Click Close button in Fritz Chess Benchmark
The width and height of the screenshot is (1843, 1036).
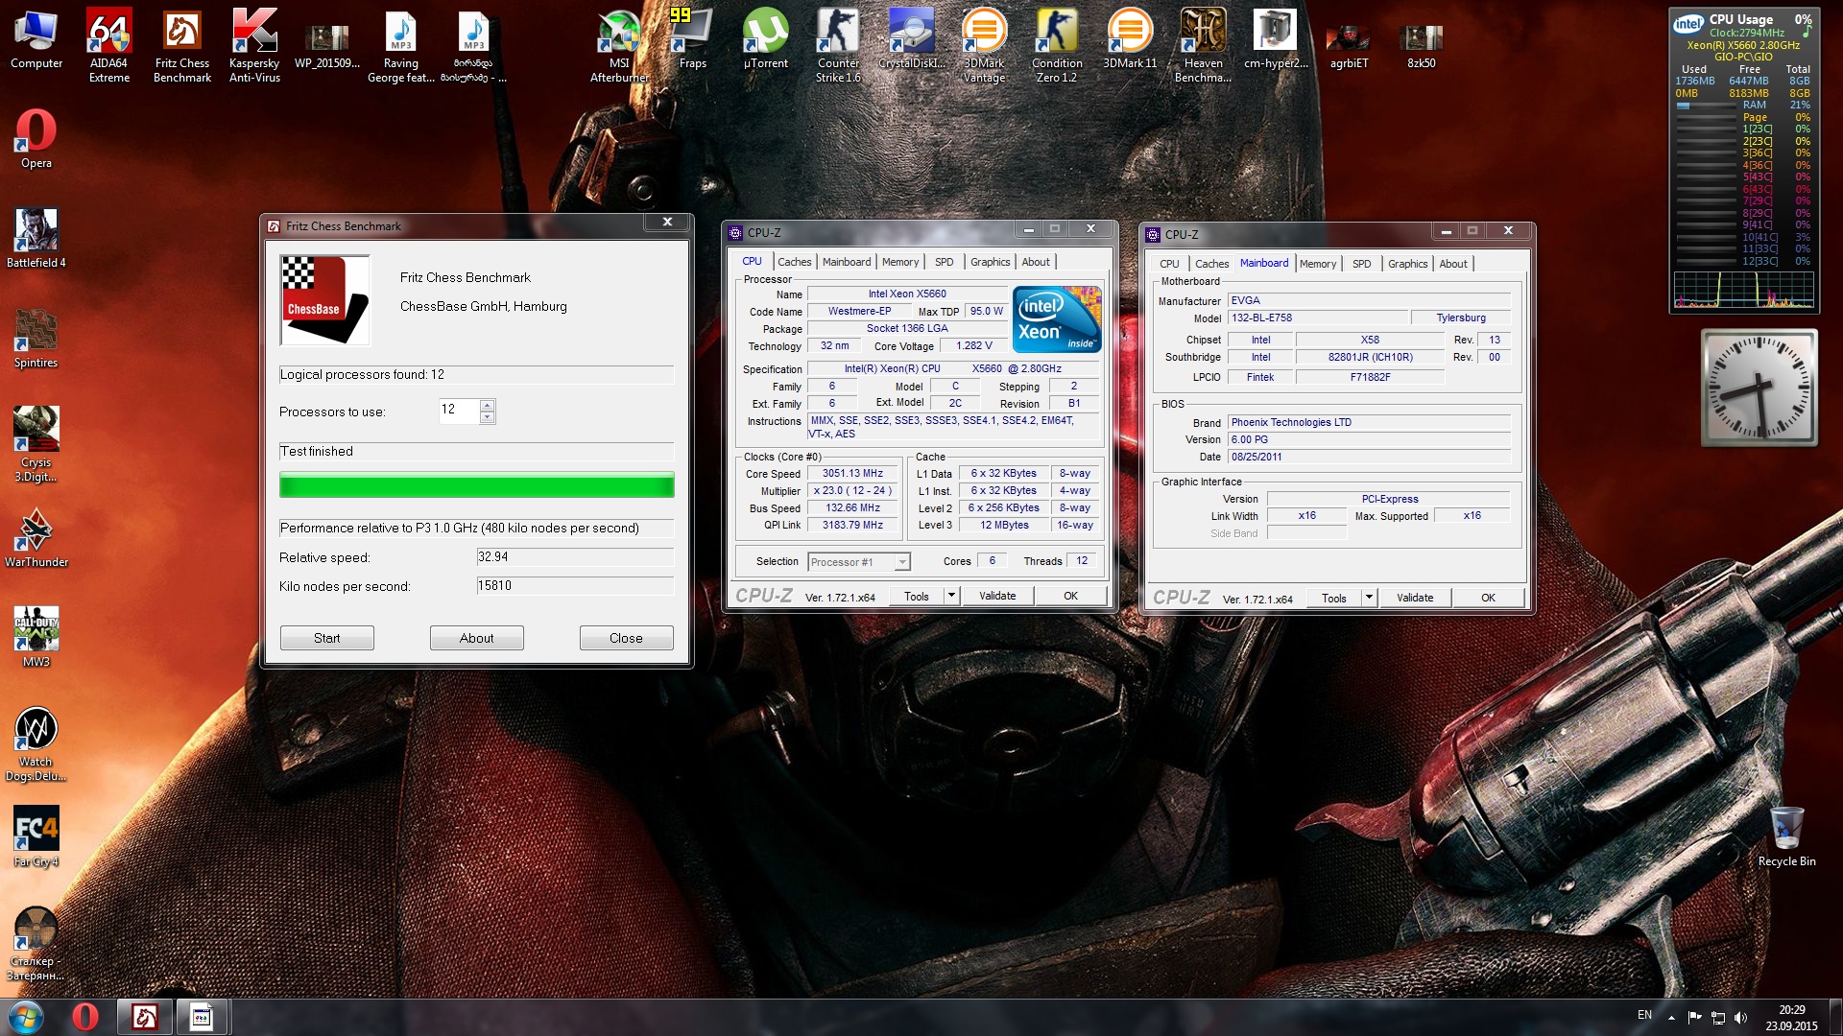click(627, 638)
